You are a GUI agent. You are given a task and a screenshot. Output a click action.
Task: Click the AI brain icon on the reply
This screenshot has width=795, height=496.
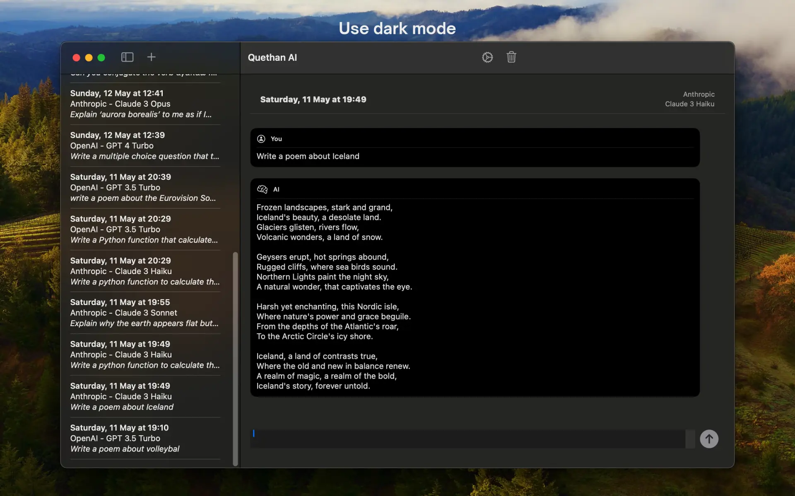(263, 189)
